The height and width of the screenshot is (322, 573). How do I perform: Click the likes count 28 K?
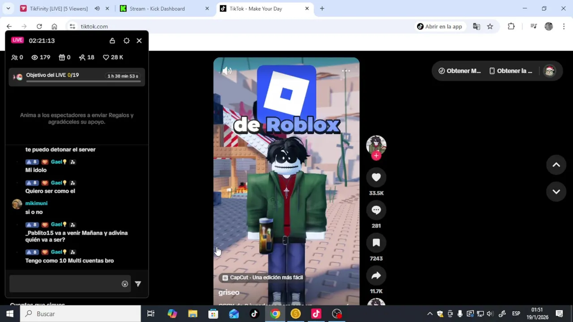[x=113, y=57]
